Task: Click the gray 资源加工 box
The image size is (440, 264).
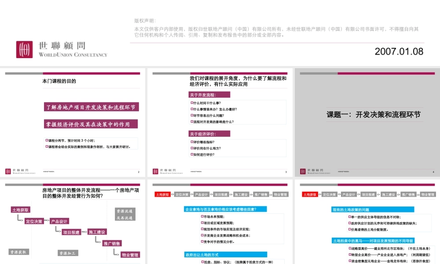Action: 68,253
